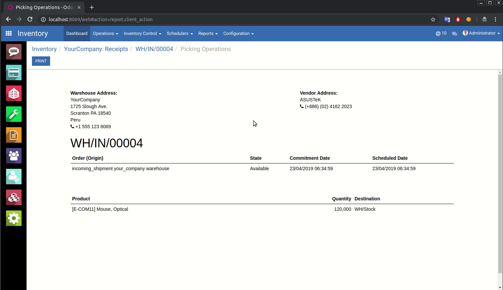Open the apps grid menu icon

pyautogui.click(x=9, y=34)
